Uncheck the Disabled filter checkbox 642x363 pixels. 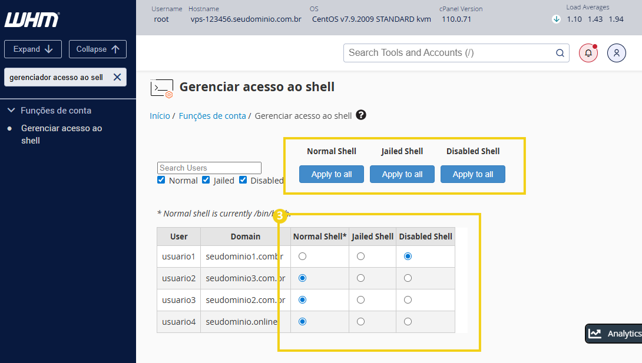(x=243, y=180)
